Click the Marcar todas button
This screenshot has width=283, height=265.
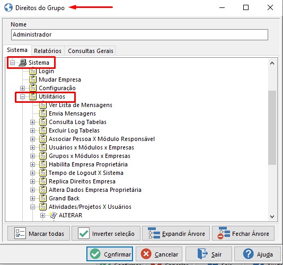coord(39,233)
